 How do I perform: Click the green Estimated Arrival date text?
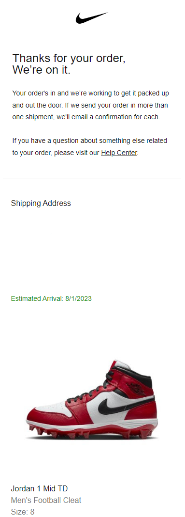(x=51, y=299)
